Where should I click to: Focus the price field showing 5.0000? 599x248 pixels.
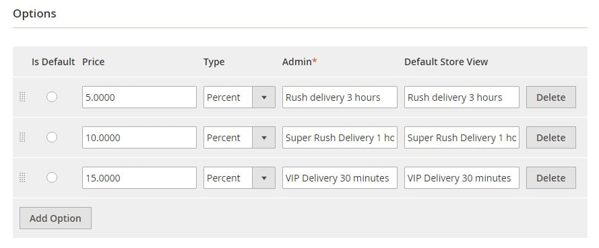coord(139,97)
